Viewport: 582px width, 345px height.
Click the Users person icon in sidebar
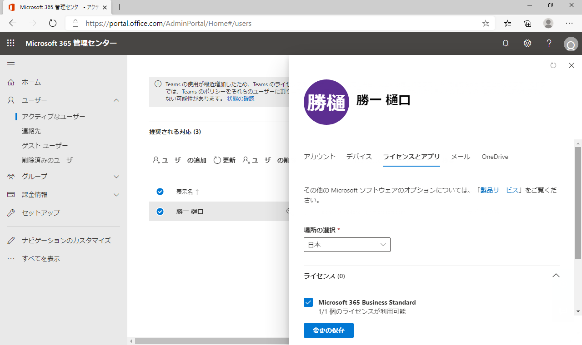click(x=11, y=100)
